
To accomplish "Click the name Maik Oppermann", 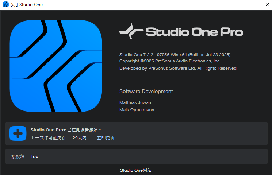I will point(137,110).
